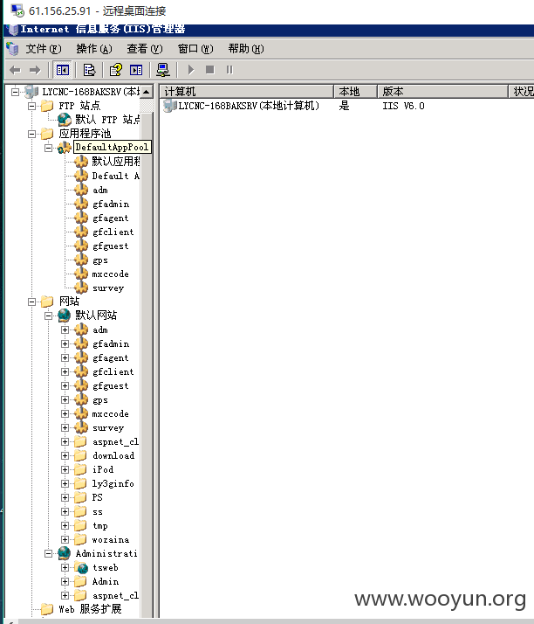Select survey application icon under 默认网站
The width and height of the screenshot is (534, 624).
[81, 427]
